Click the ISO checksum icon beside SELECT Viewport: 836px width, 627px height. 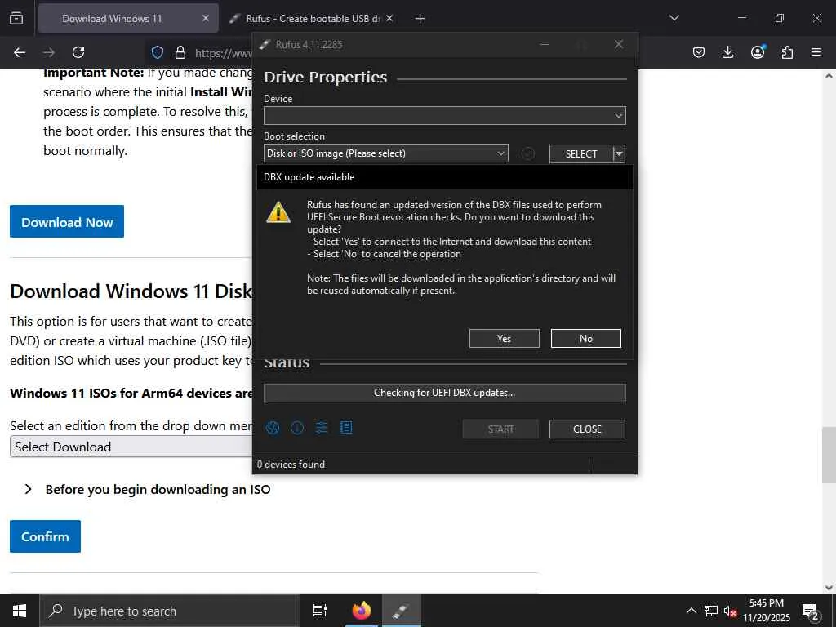click(528, 153)
